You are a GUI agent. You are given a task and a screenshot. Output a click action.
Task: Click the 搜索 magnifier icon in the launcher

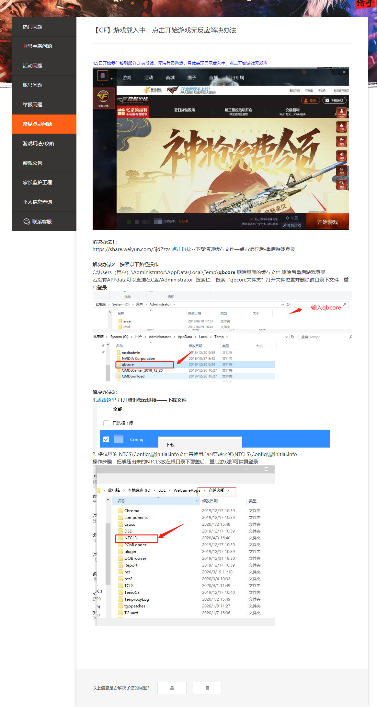click(x=341, y=184)
